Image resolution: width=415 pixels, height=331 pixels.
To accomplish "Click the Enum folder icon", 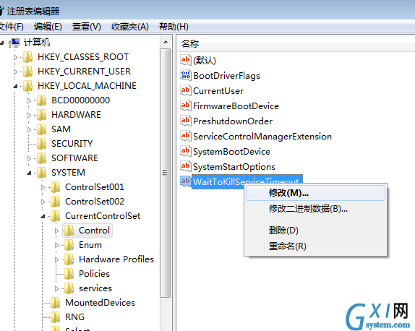I will [69, 245].
